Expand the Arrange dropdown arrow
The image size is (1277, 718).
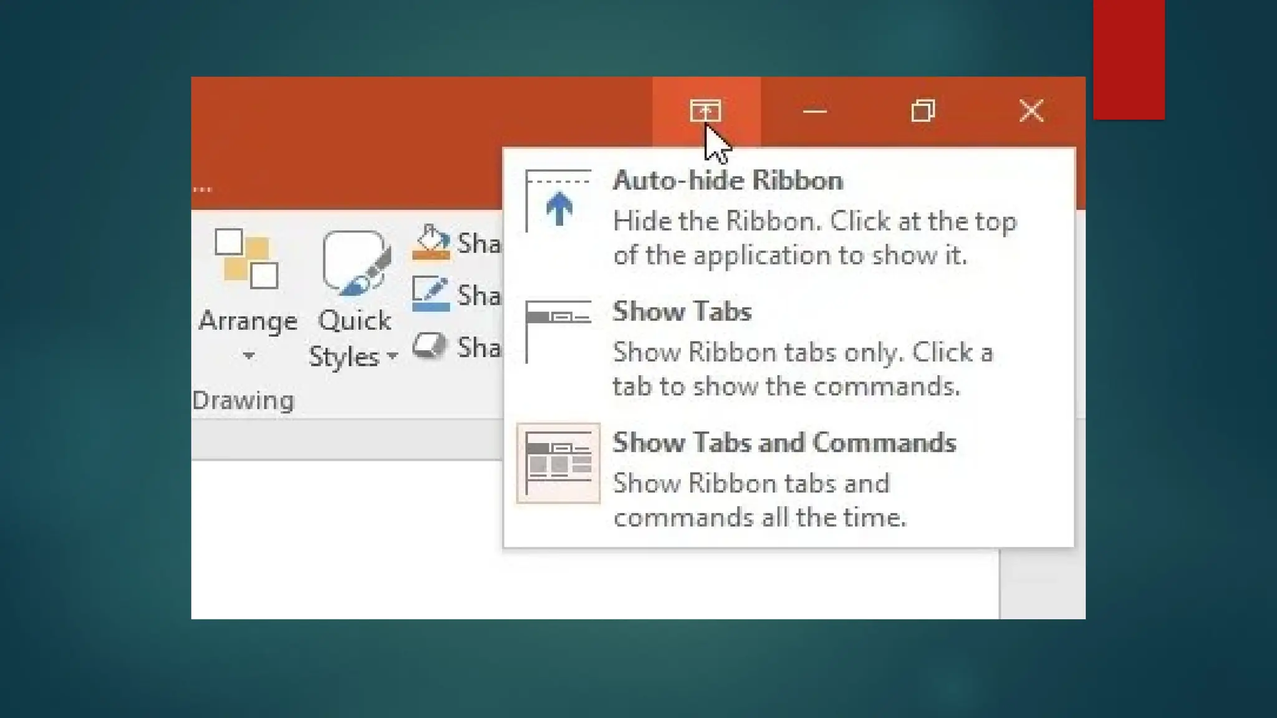[x=249, y=356]
